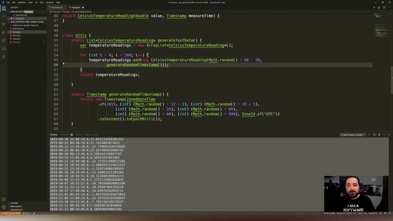The height and width of the screenshot is (221, 393).
Task: Close the bottom panel with X icon
Action: coord(389,135)
